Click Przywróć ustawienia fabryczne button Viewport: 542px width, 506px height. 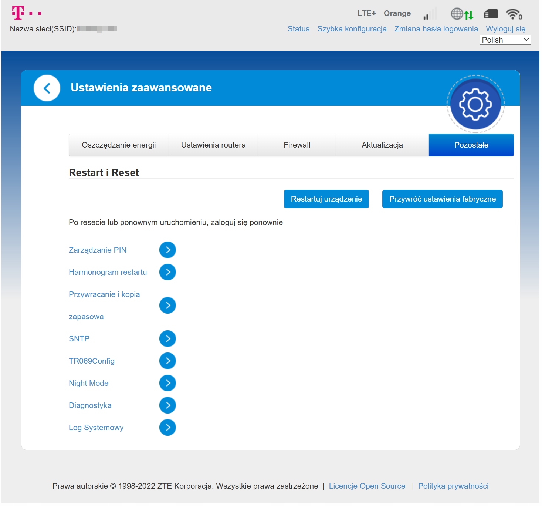442,199
